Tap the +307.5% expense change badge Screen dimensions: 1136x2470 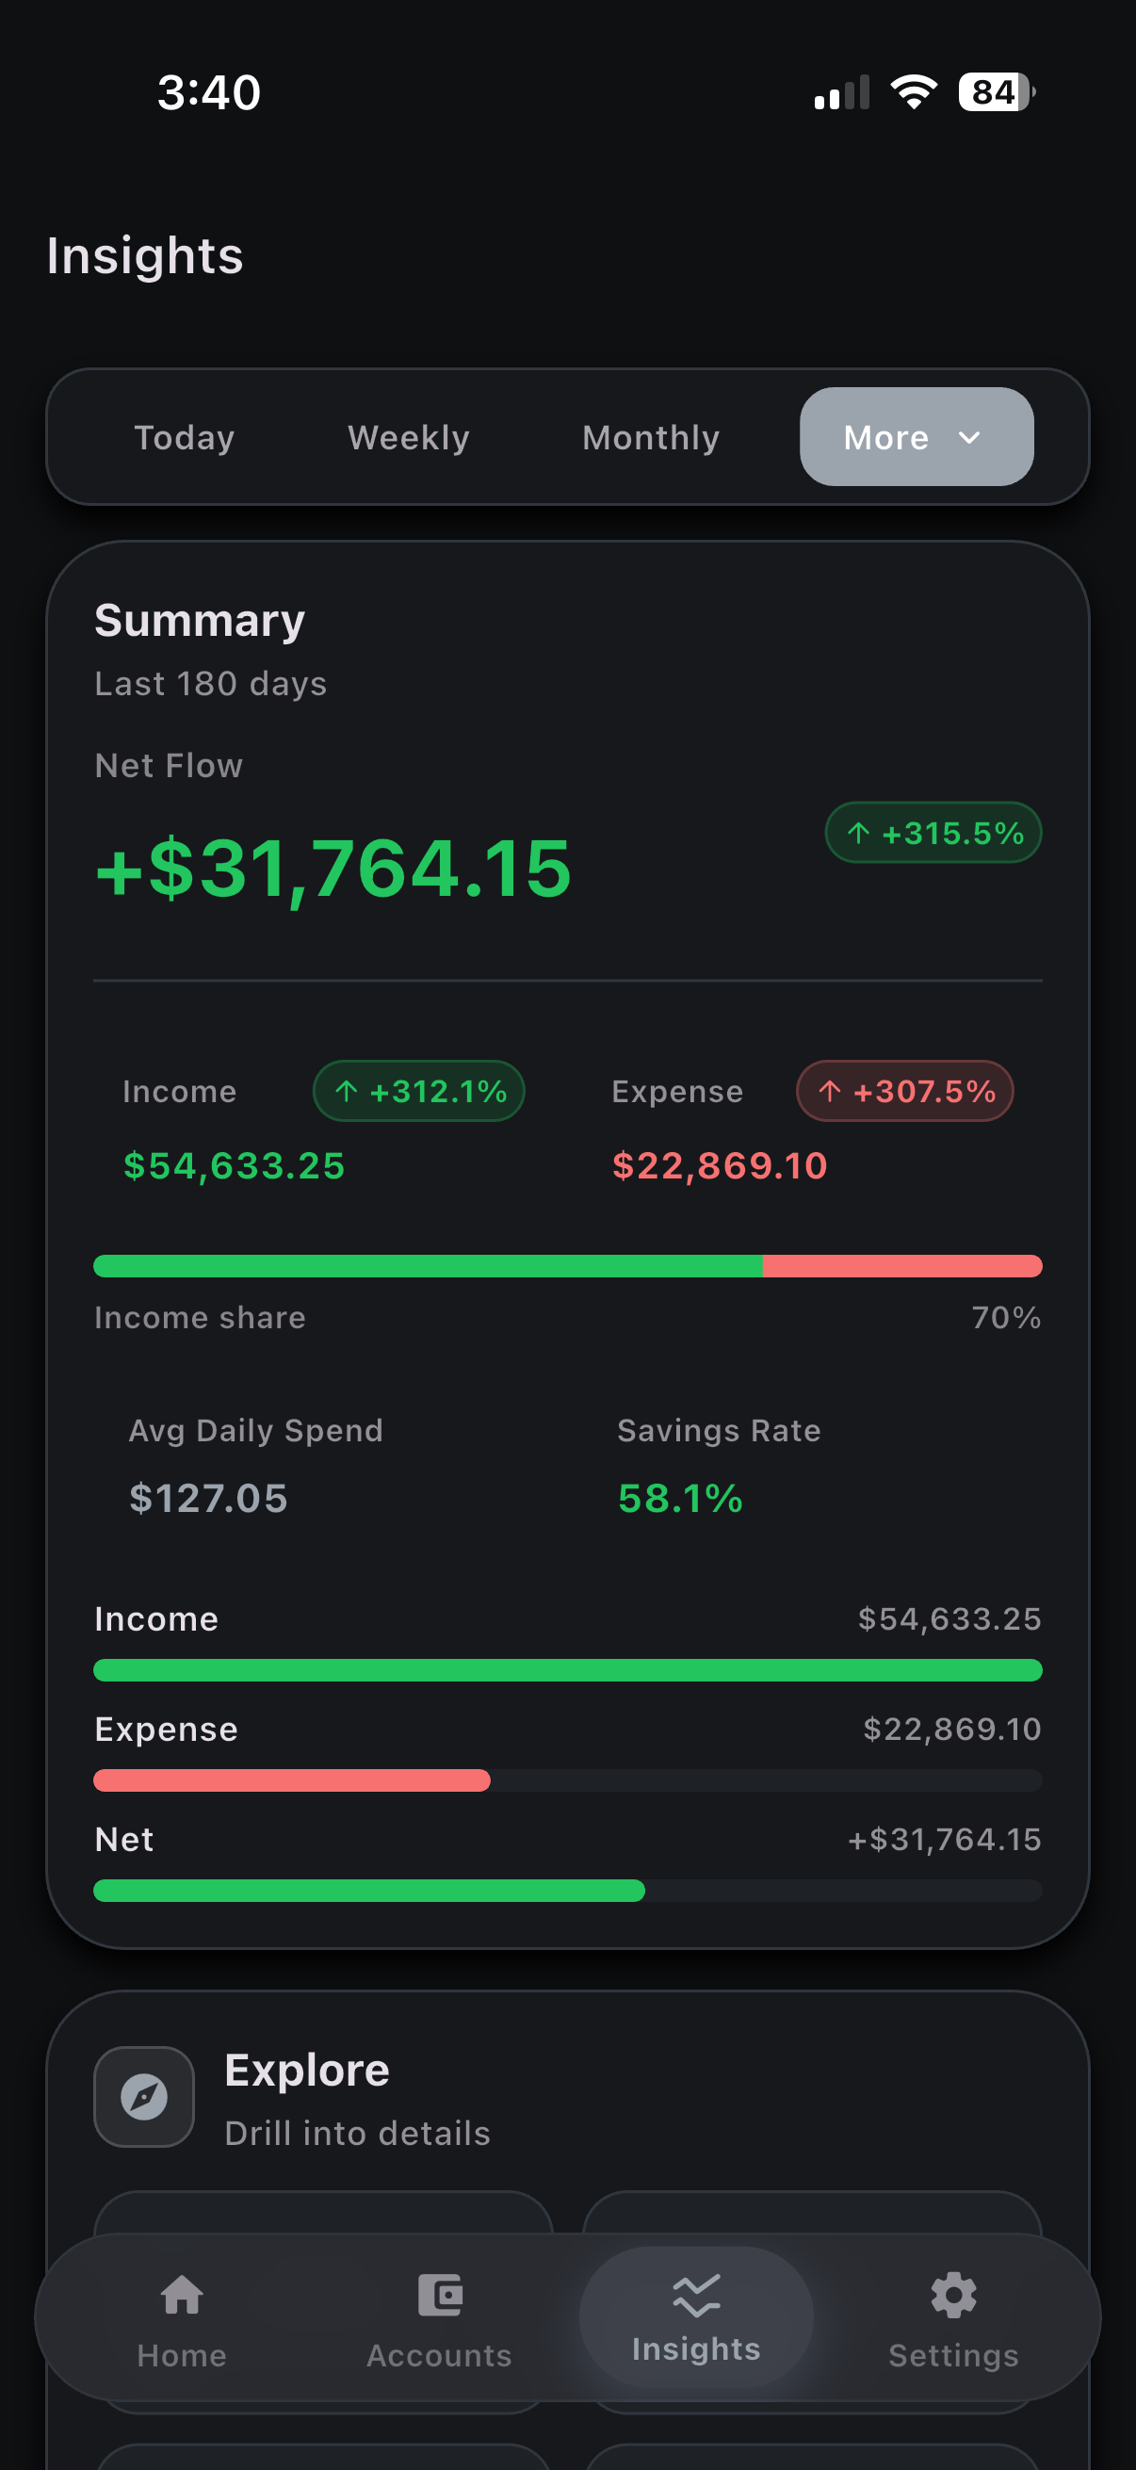tap(904, 1091)
